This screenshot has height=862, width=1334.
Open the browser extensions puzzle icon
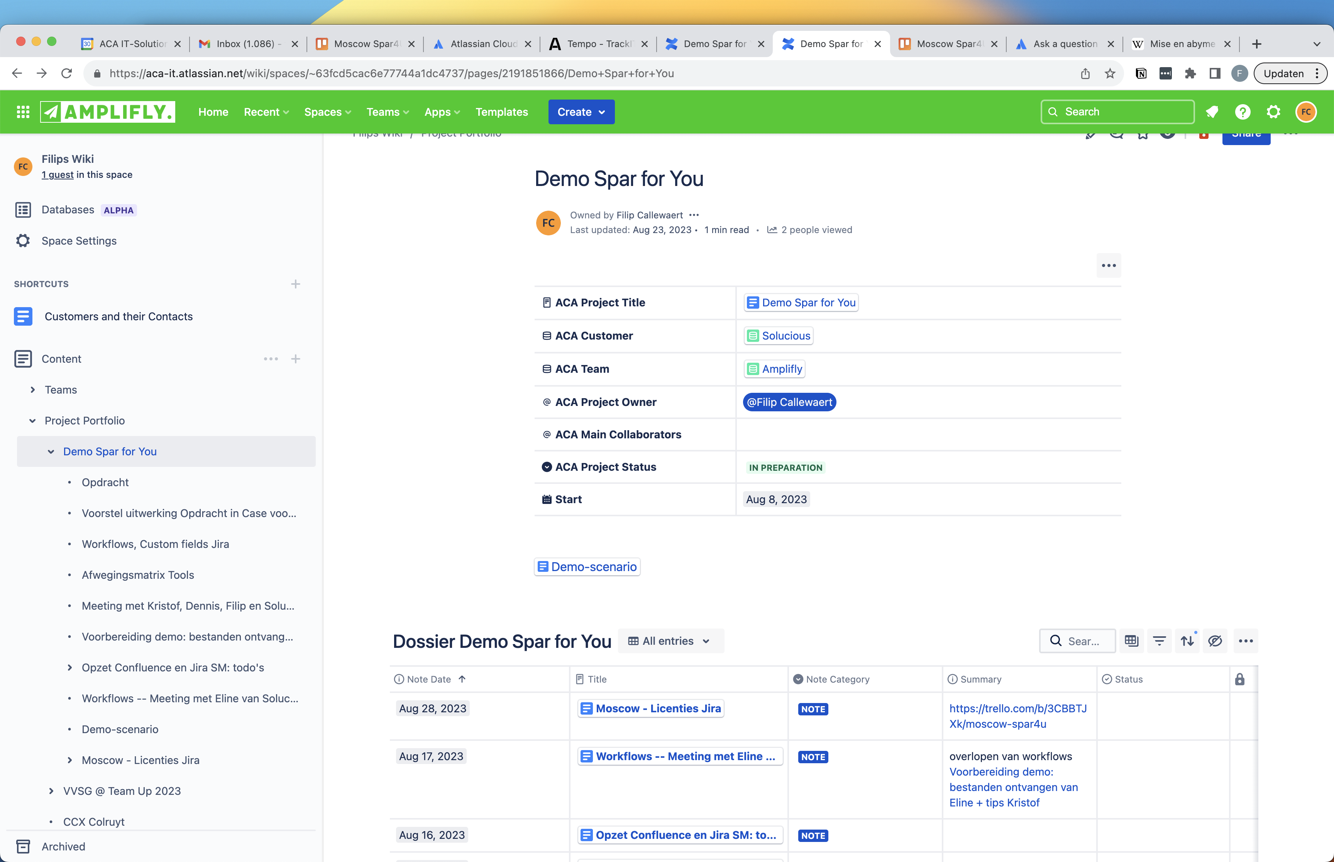(1190, 73)
